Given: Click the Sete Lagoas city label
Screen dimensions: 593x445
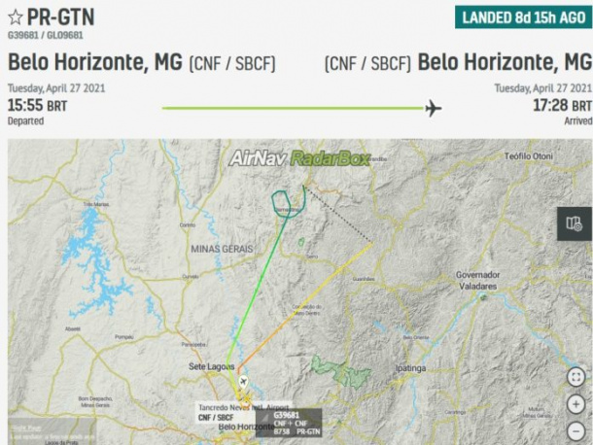Looking at the screenshot, I should [x=211, y=366].
